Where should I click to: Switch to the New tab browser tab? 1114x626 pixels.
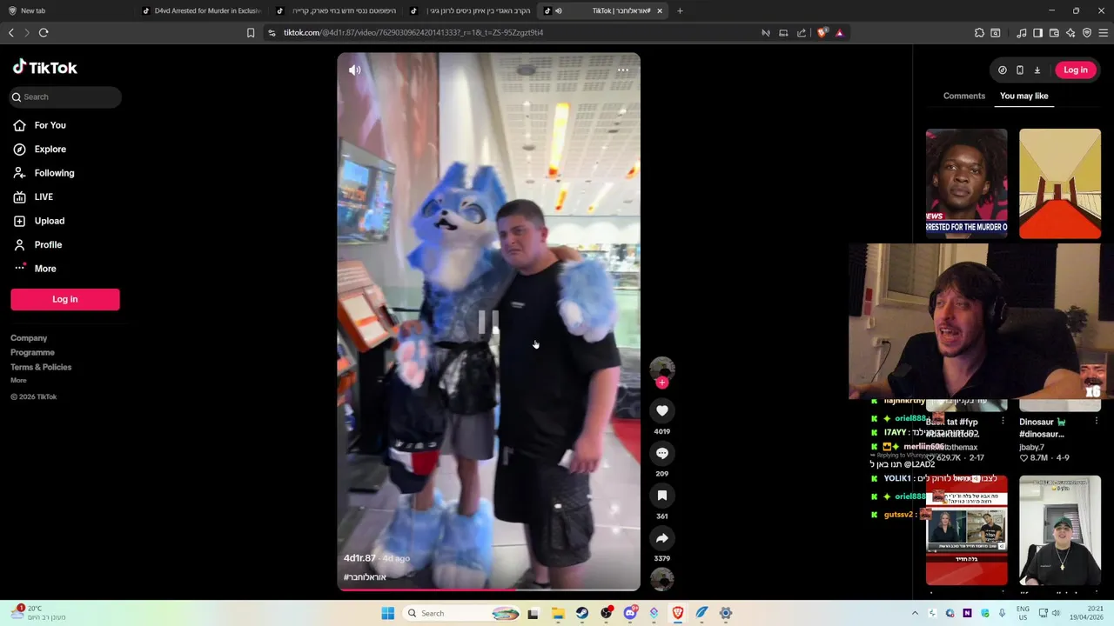(68, 10)
